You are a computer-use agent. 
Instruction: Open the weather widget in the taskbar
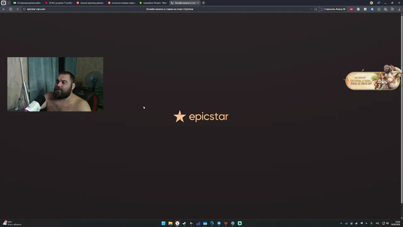click(13, 223)
